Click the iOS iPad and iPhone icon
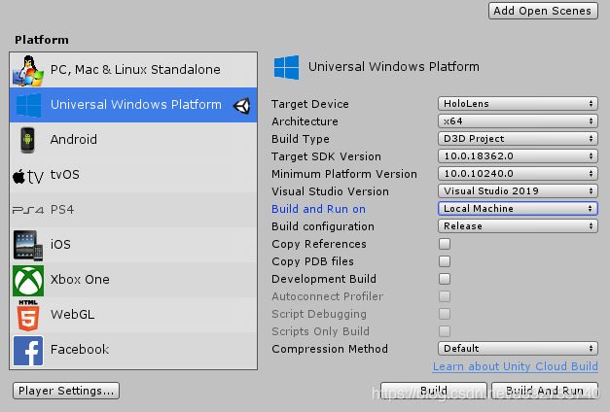Screen dimensions: 610x412 (x=28, y=245)
